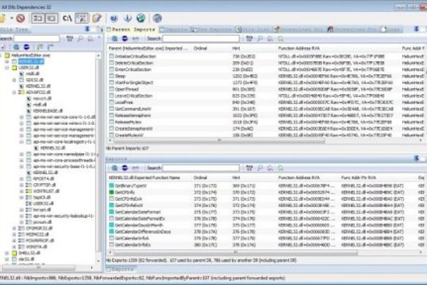Image resolution: width=427 pixels, height=285 pixels.
Task: Check the GetCommandLineW import checkbox
Action: [x=112, y=108]
